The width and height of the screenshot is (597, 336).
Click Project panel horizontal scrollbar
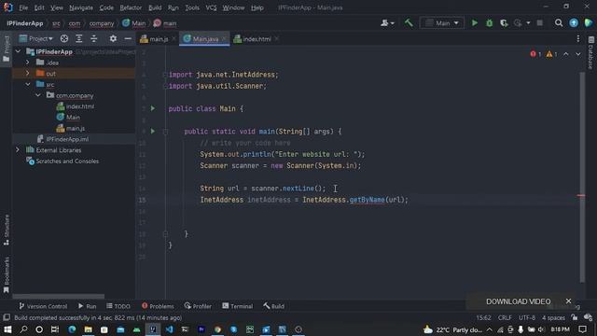pos(58,296)
